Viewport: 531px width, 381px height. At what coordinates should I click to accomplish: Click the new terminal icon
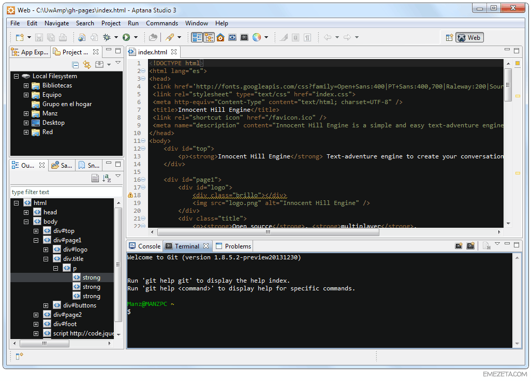tap(459, 246)
